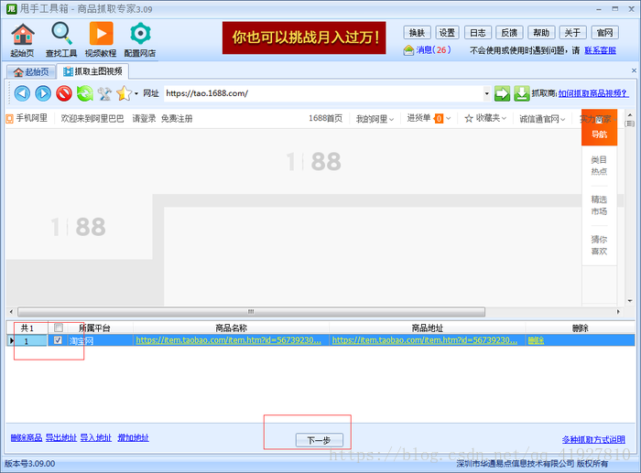Switch to the 抓取主图视频 tab
641x473 pixels.
coord(92,71)
